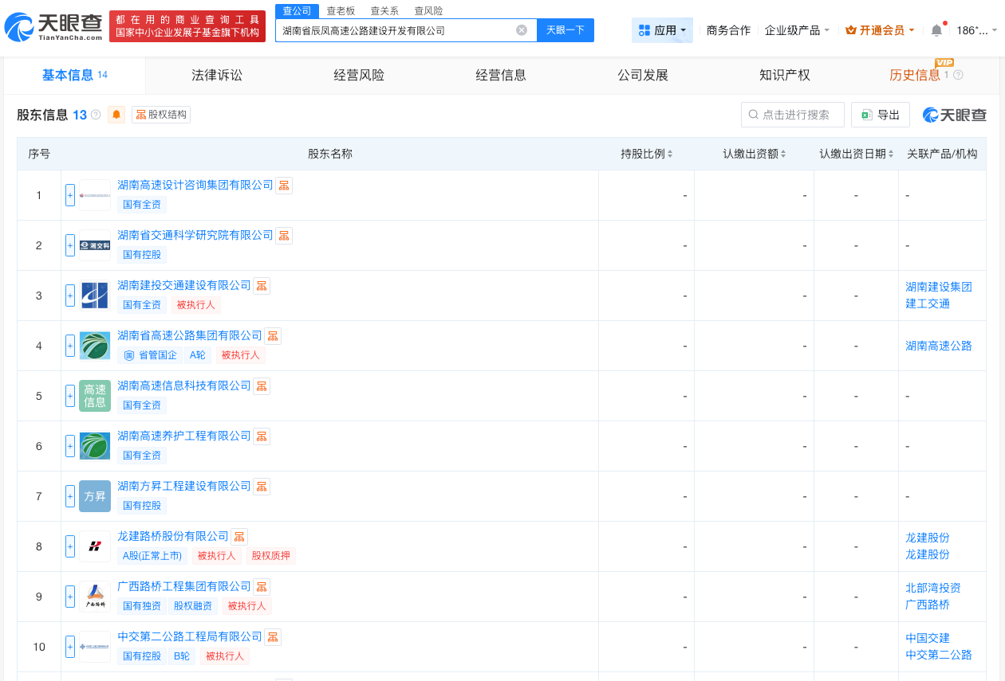Open equity chart icon for 湖南高速养护工程有限公司
The width and height of the screenshot is (1005, 681).
pyautogui.click(x=262, y=436)
